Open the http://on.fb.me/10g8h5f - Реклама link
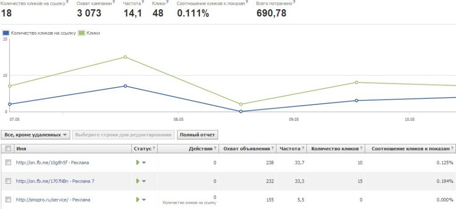 (53, 163)
